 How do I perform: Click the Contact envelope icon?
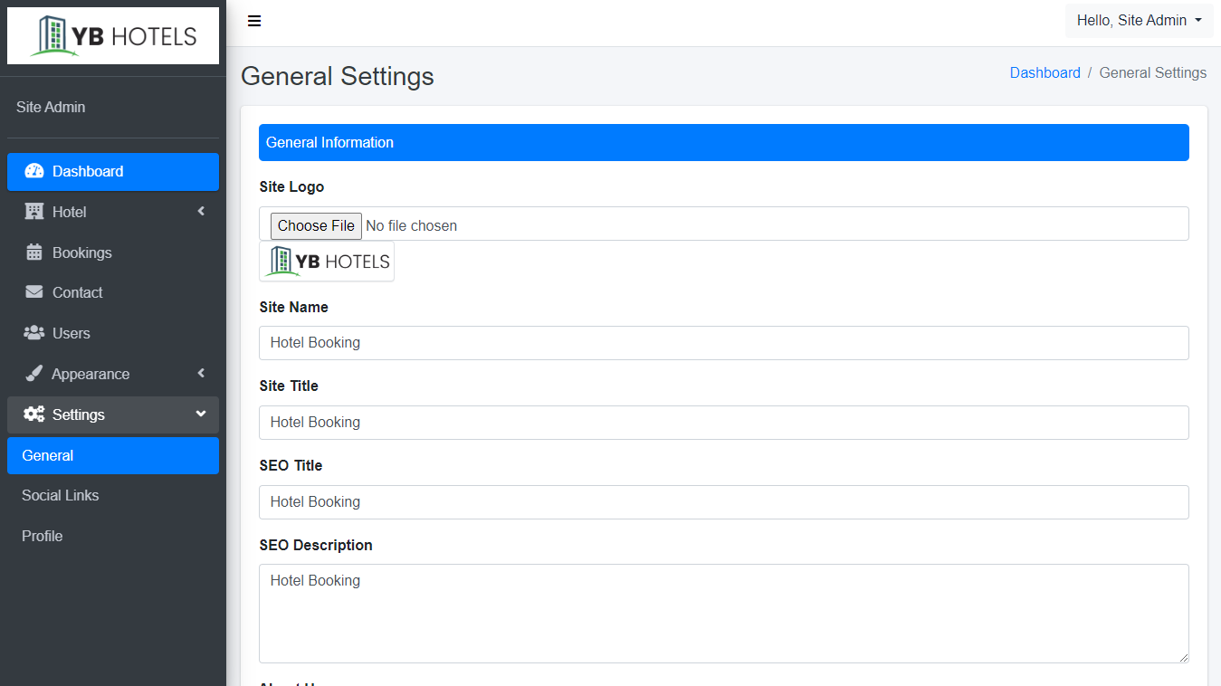point(34,292)
